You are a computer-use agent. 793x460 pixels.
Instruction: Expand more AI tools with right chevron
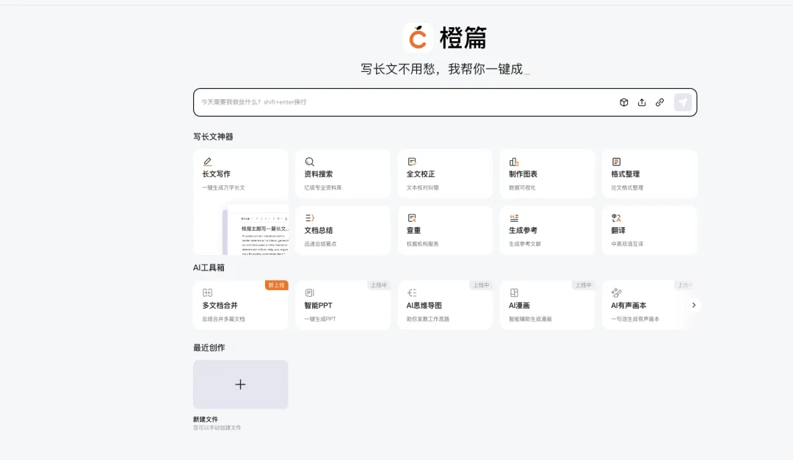tap(693, 305)
